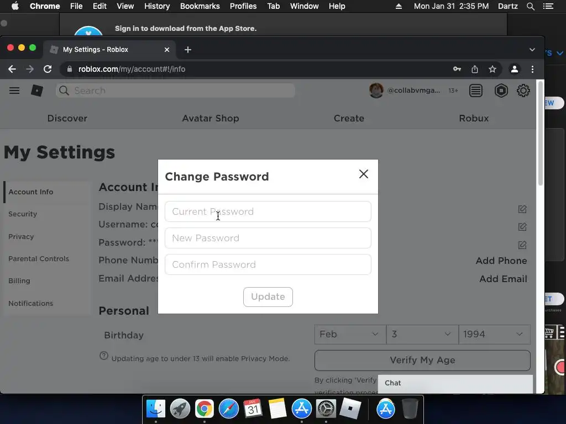The image size is (566, 424).
Task: Open the saved passwords key icon
Action: click(457, 69)
